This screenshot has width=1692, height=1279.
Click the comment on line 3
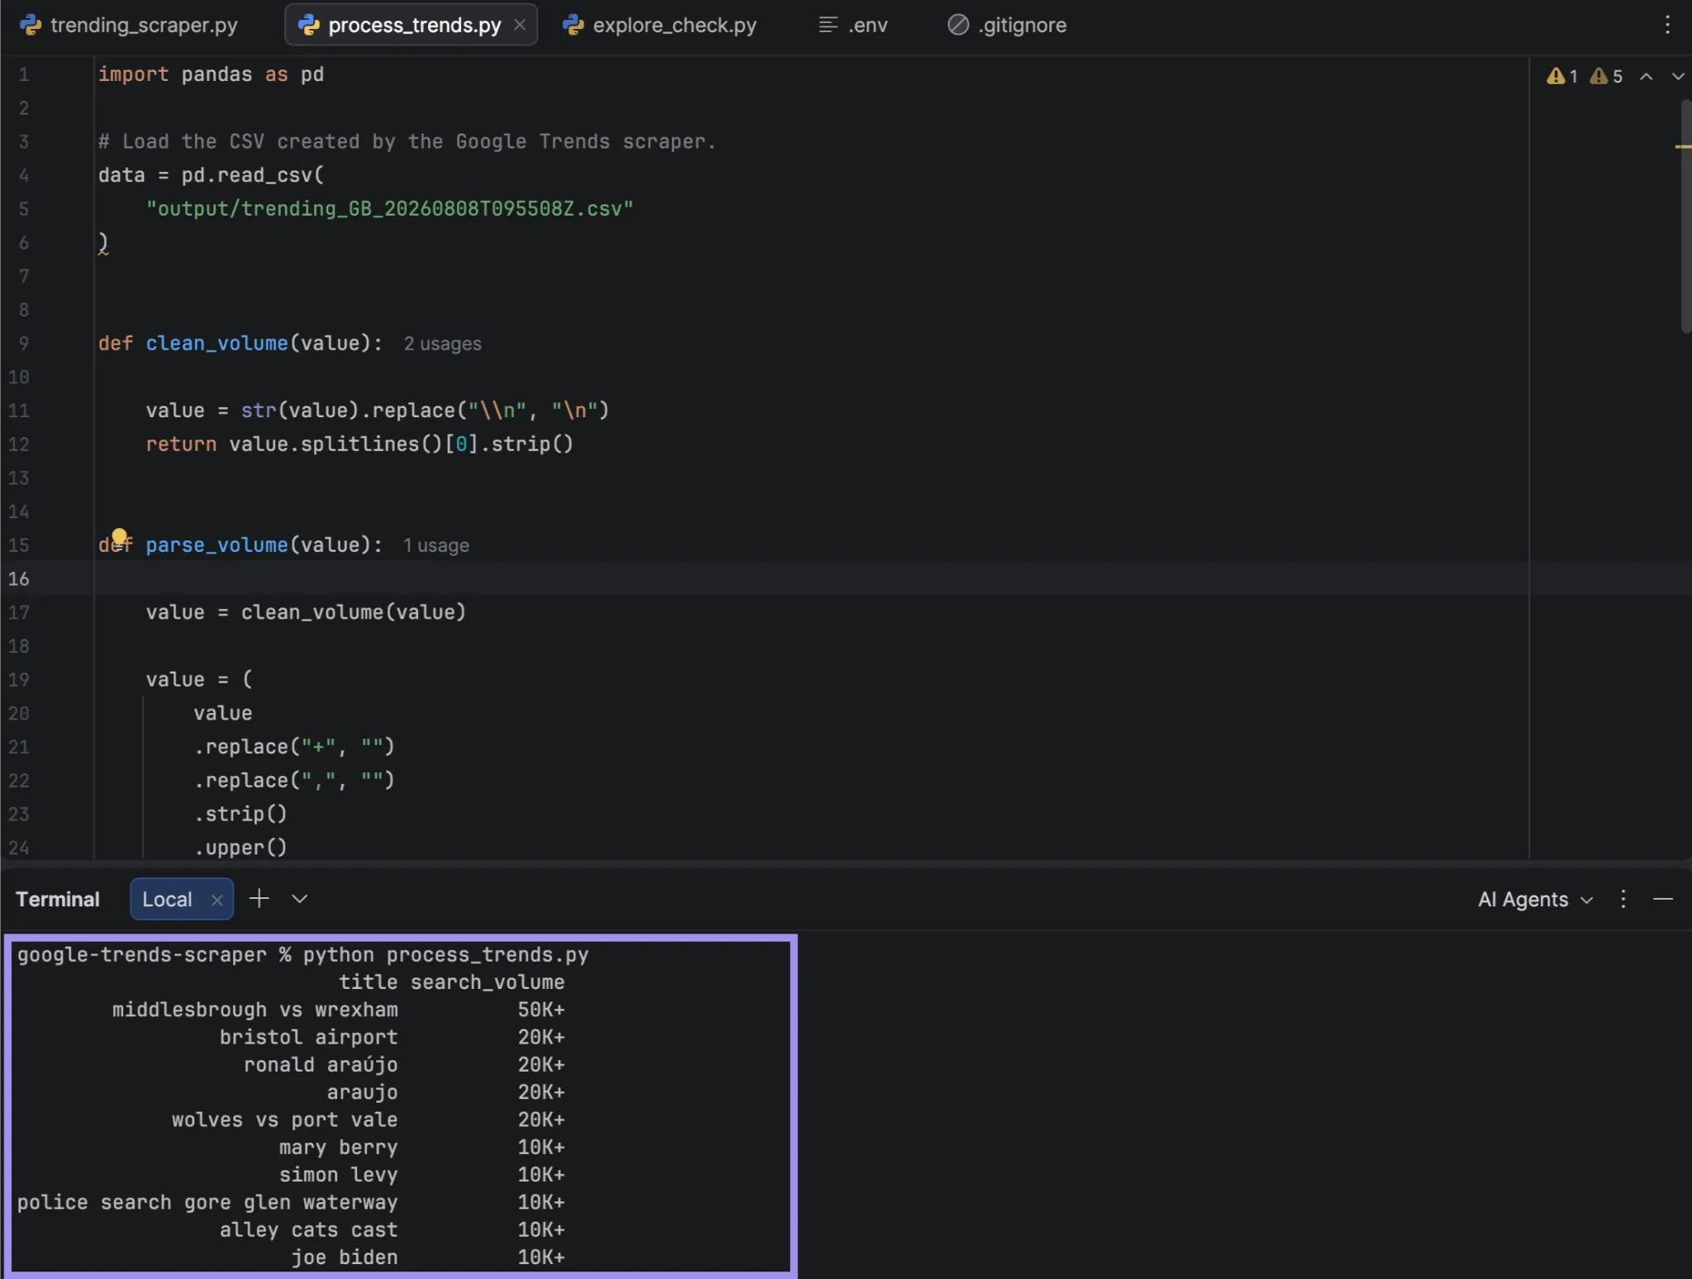[x=407, y=141]
